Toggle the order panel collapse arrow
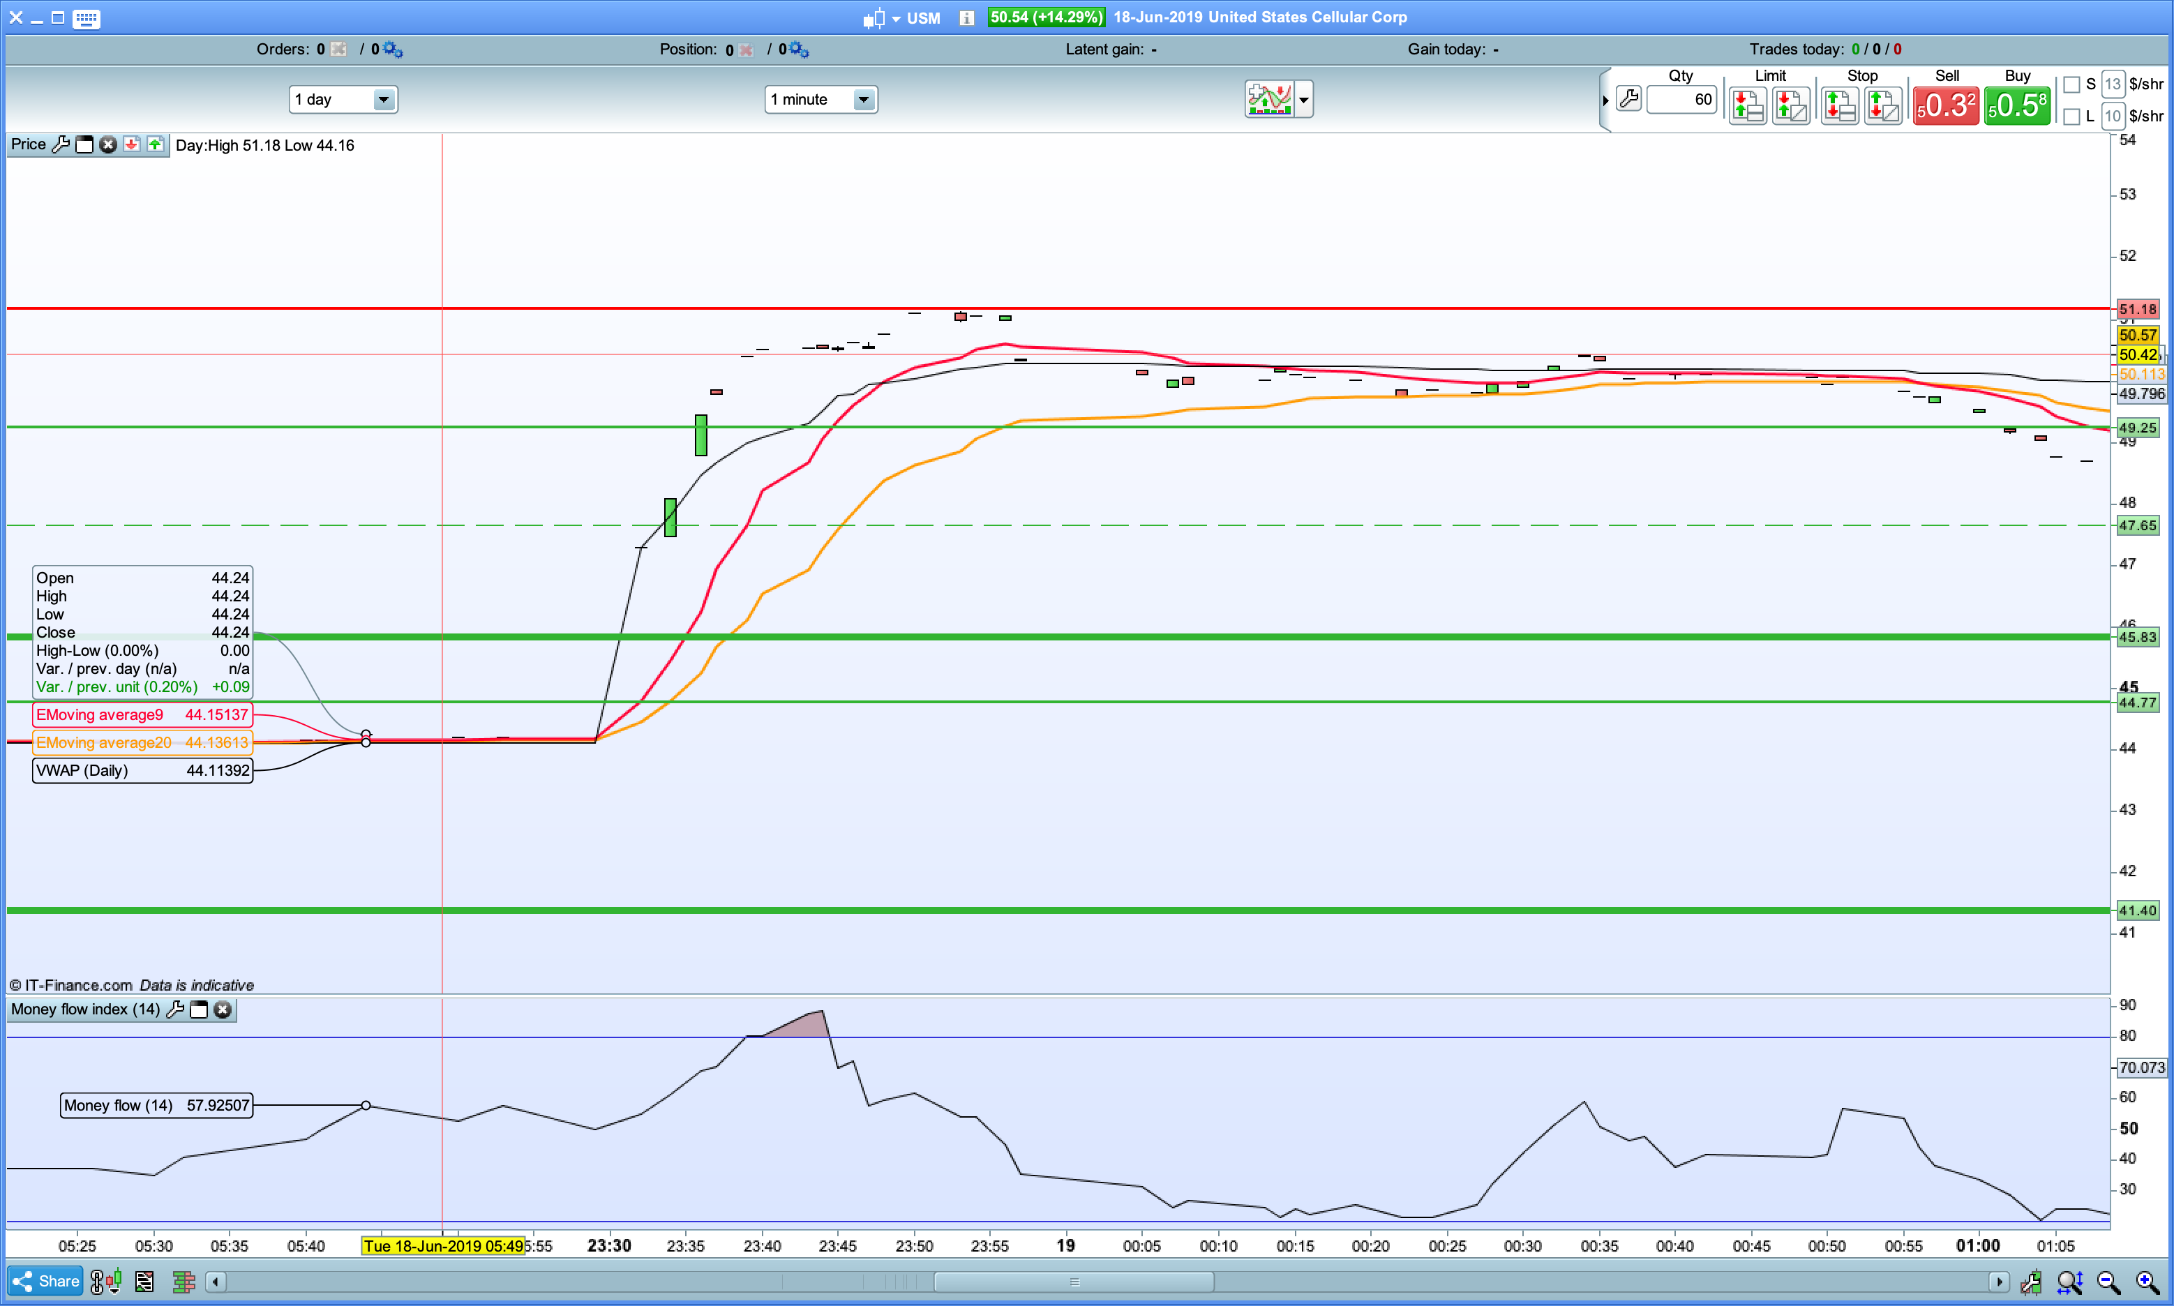 (1605, 100)
